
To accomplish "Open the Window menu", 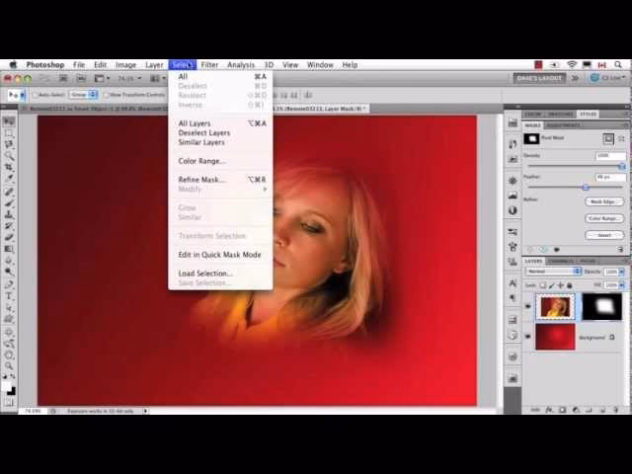I will [x=320, y=65].
